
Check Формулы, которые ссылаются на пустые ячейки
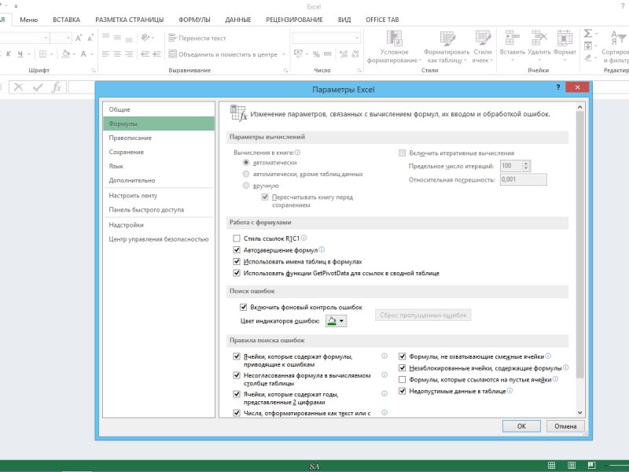(402, 379)
